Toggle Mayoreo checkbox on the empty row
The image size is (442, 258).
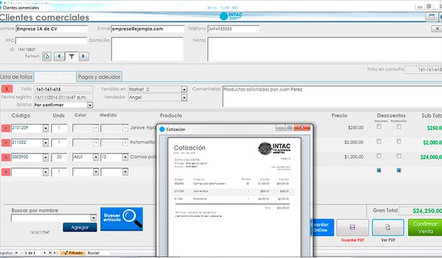pyautogui.click(x=379, y=170)
